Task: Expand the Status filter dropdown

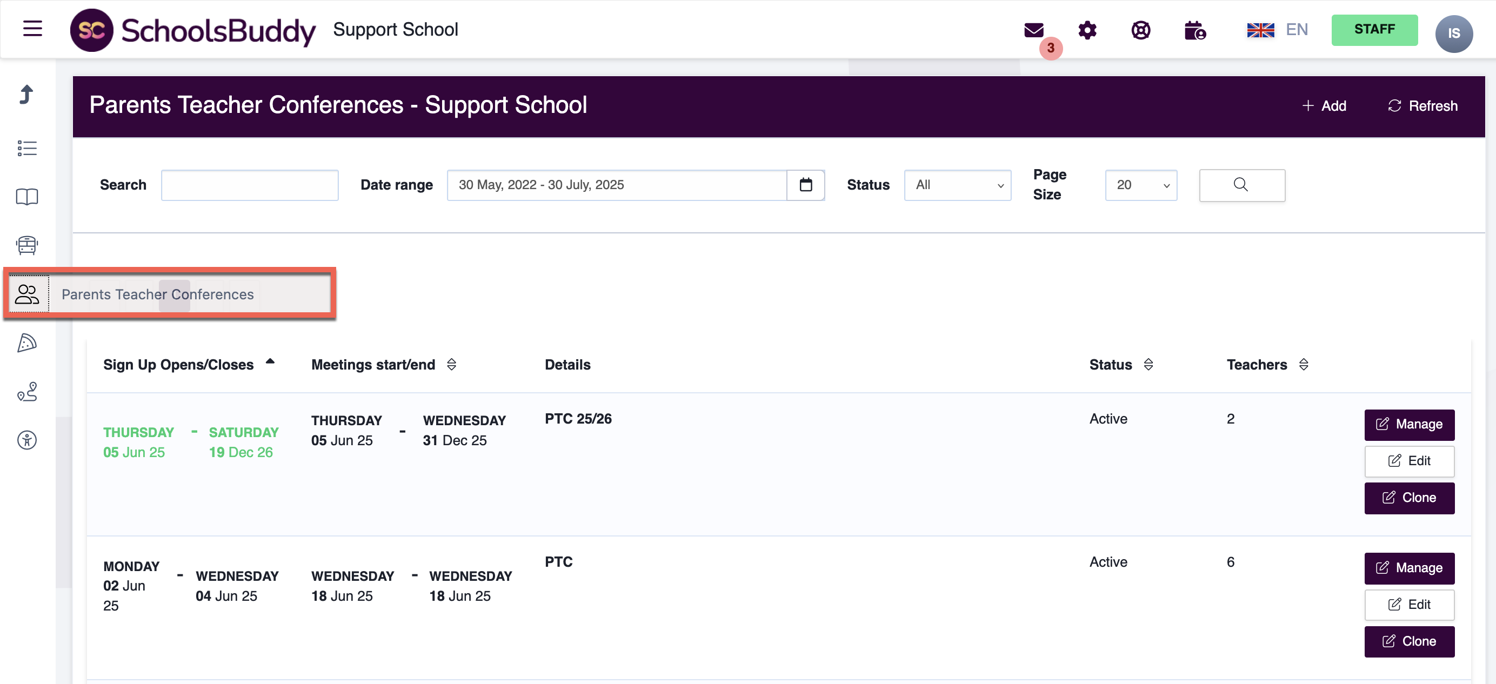Action: (x=957, y=185)
